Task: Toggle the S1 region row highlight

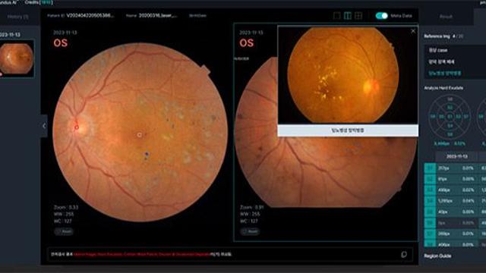Action: coord(430,168)
